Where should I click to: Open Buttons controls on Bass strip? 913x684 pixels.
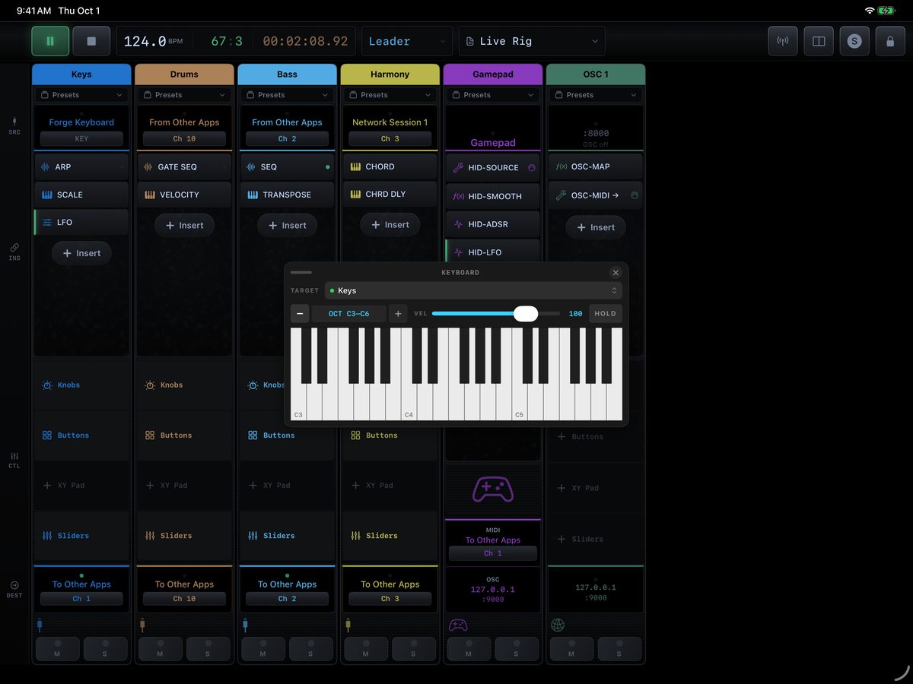click(287, 435)
